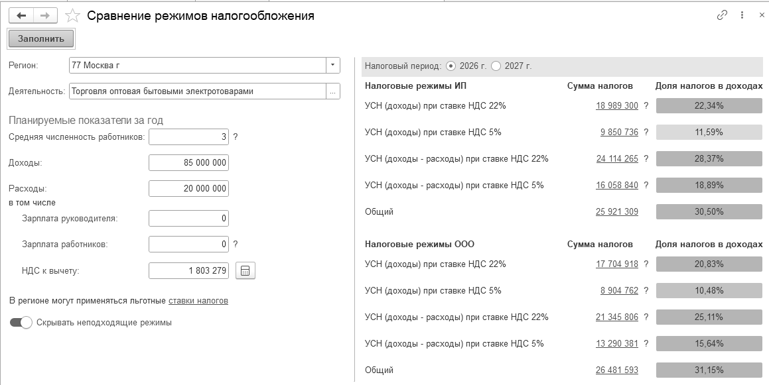
Task: Toggle Скрывать неподходящие режимы switch
Action: [21, 323]
